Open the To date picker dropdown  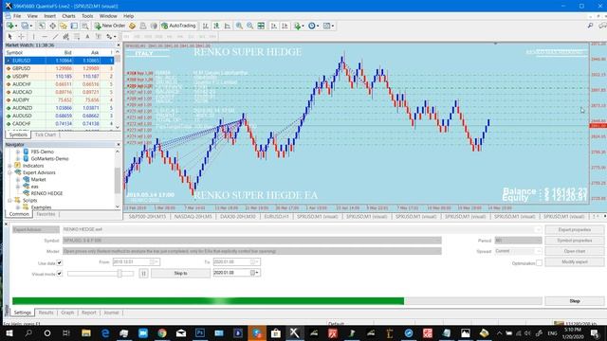[256, 261]
